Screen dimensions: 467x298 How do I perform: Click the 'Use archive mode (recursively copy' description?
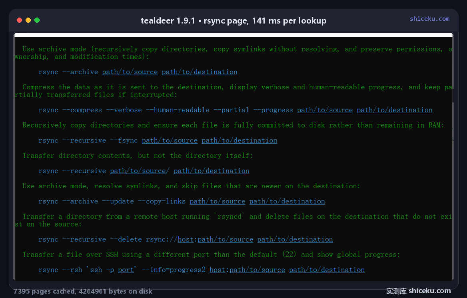click(233, 53)
